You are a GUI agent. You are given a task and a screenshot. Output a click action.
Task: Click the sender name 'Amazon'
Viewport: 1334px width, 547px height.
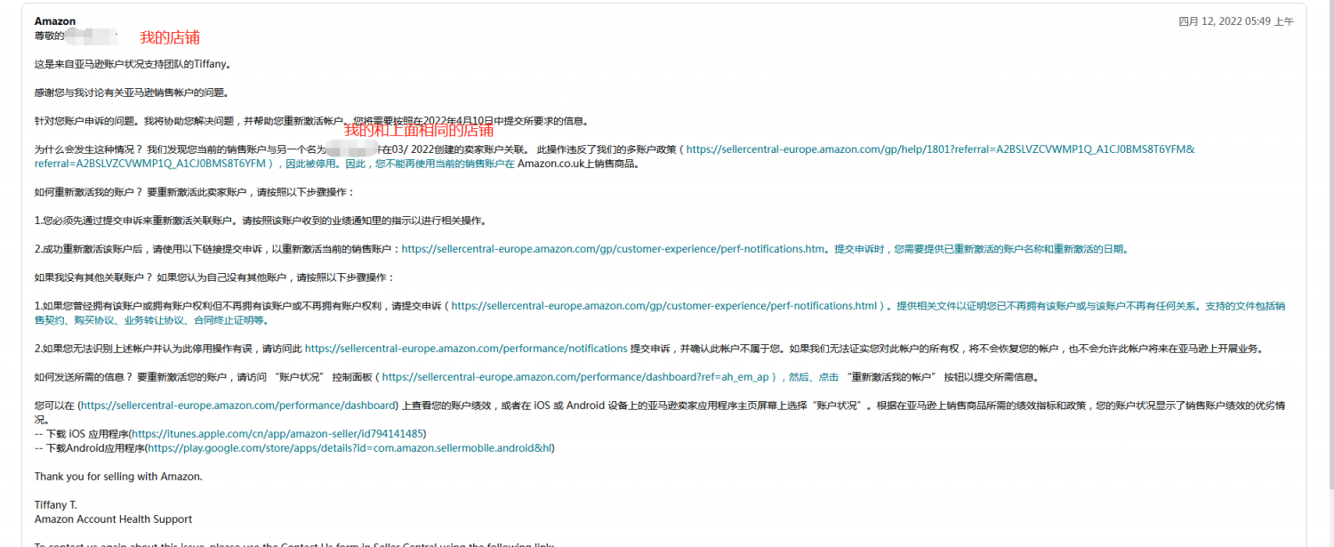[x=55, y=21]
